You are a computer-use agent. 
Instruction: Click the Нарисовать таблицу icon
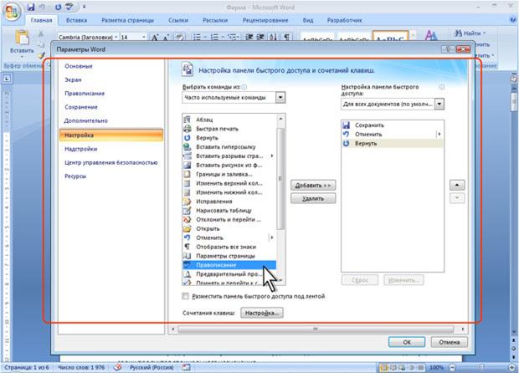[x=187, y=210]
